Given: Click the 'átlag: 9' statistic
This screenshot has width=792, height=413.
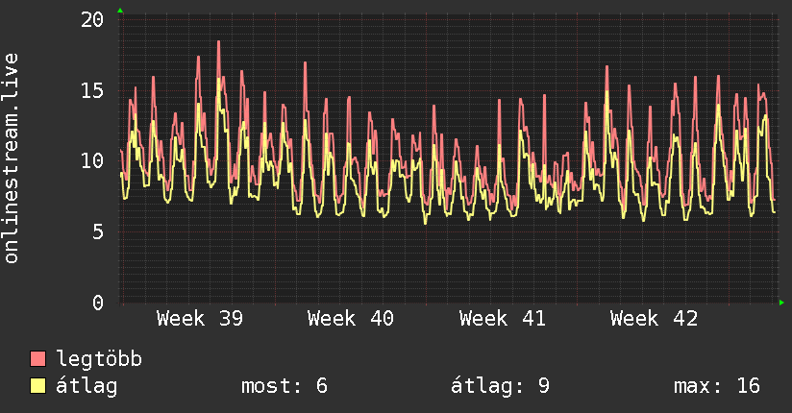Looking at the screenshot, I should [500, 387].
